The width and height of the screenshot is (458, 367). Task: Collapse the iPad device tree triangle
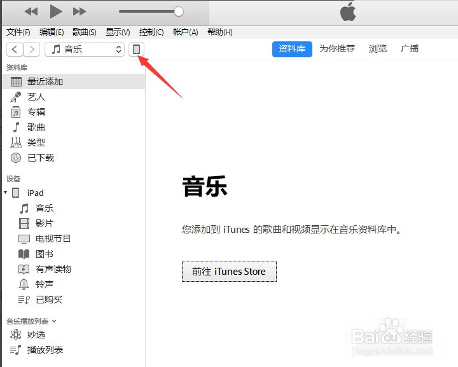click(x=6, y=193)
